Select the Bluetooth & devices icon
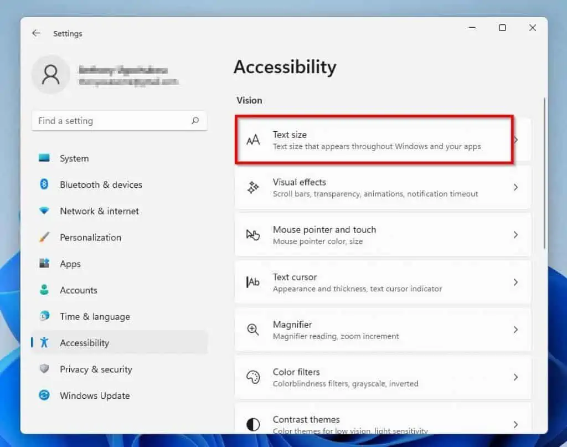Viewport: 567px width, 447px height. pyautogui.click(x=44, y=184)
